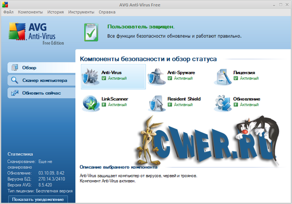292x204 pixels.
Task: Open the История menu
Action: pos(55,12)
